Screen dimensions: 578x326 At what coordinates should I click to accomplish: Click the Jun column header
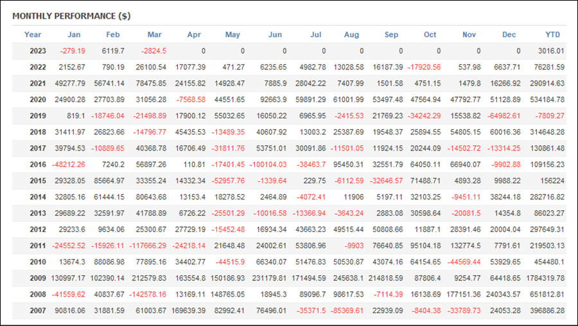tap(275, 35)
